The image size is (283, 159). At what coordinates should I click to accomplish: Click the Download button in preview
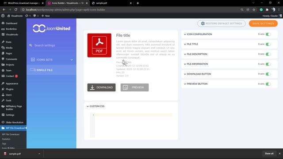[x=101, y=87]
